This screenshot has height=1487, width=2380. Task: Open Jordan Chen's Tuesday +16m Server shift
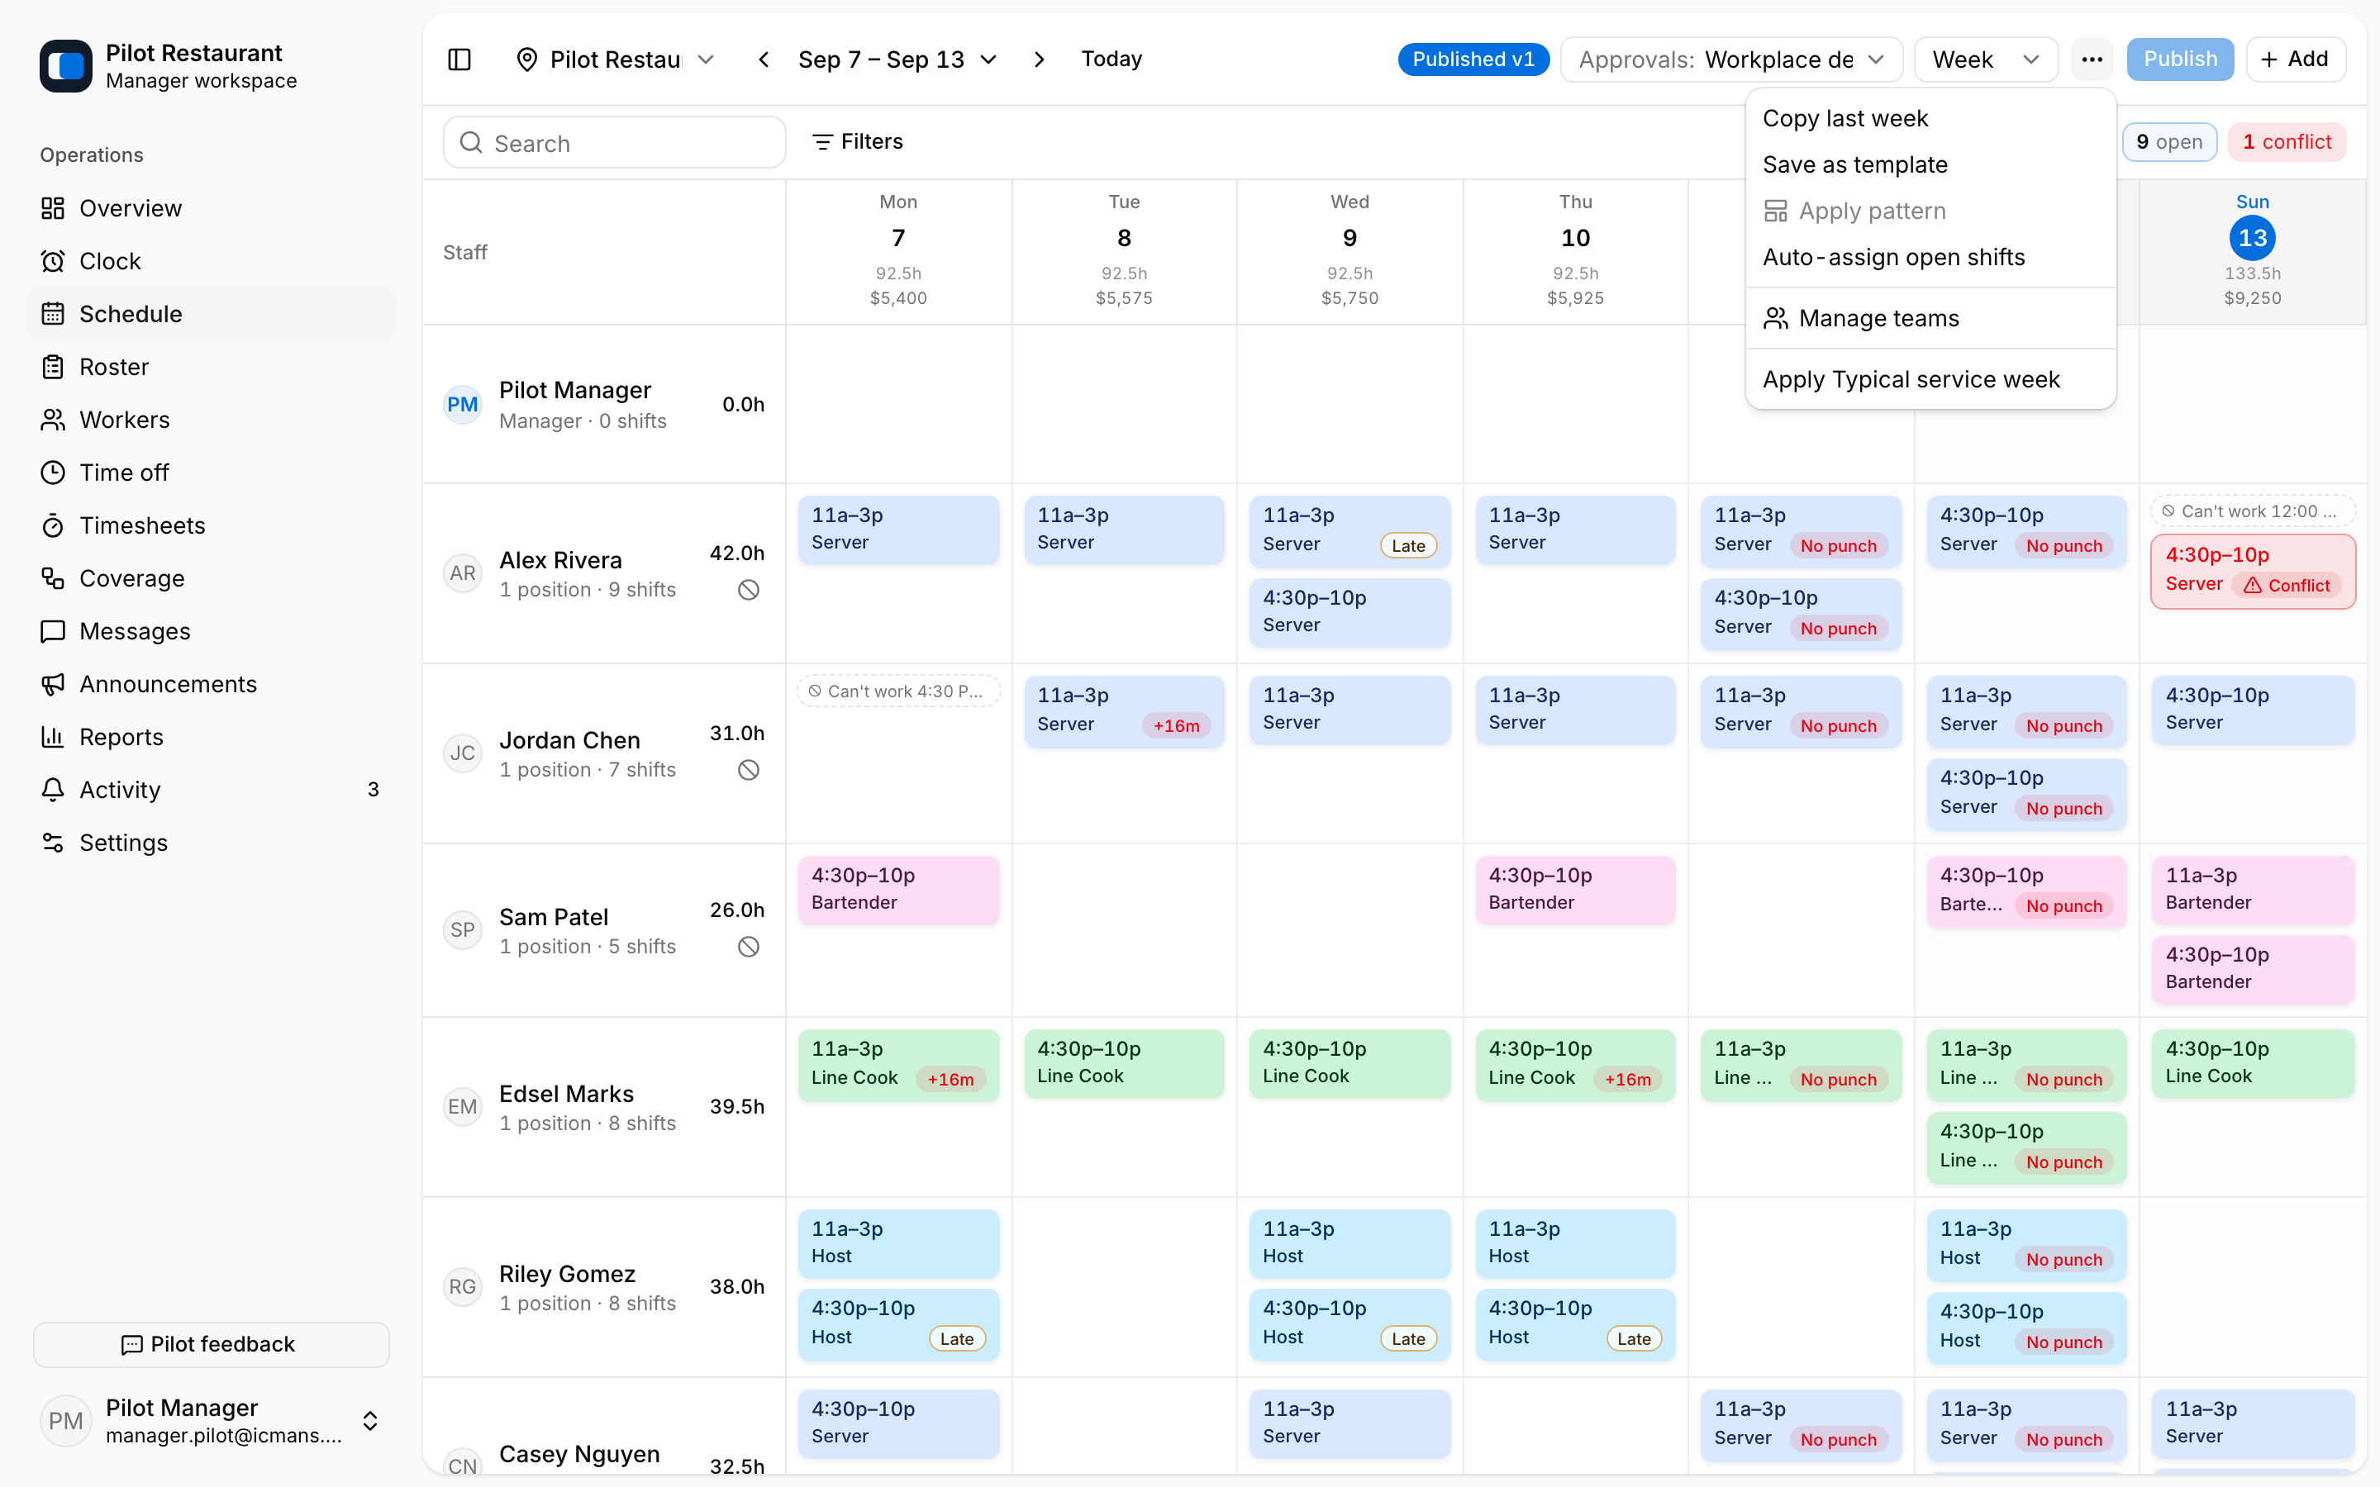pyautogui.click(x=1123, y=711)
